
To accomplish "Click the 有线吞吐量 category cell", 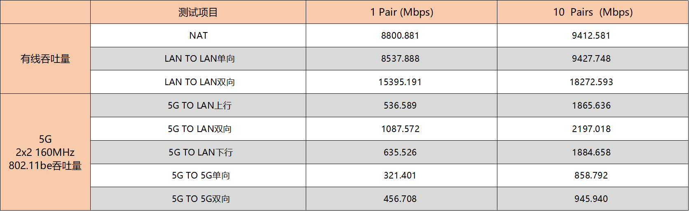I will pyautogui.click(x=45, y=59).
